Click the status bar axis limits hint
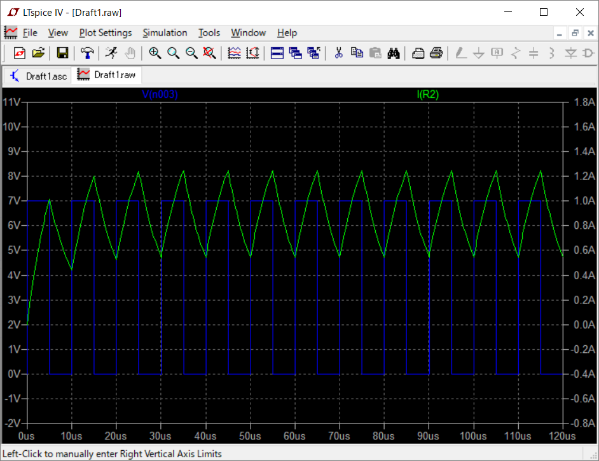Screen dimensions: 599x461 (x=112, y=454)
